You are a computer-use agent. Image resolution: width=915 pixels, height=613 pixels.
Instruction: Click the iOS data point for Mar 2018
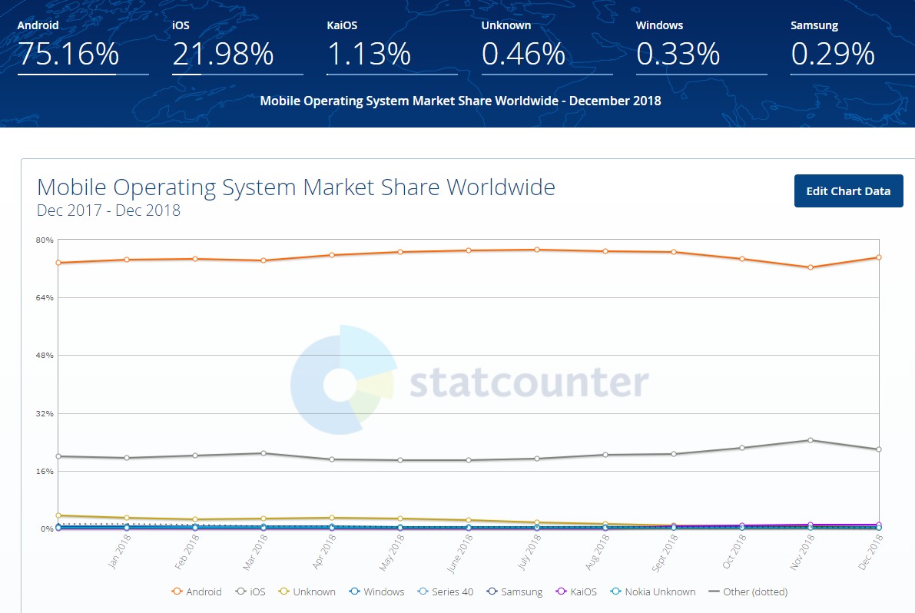coord(264,453)
